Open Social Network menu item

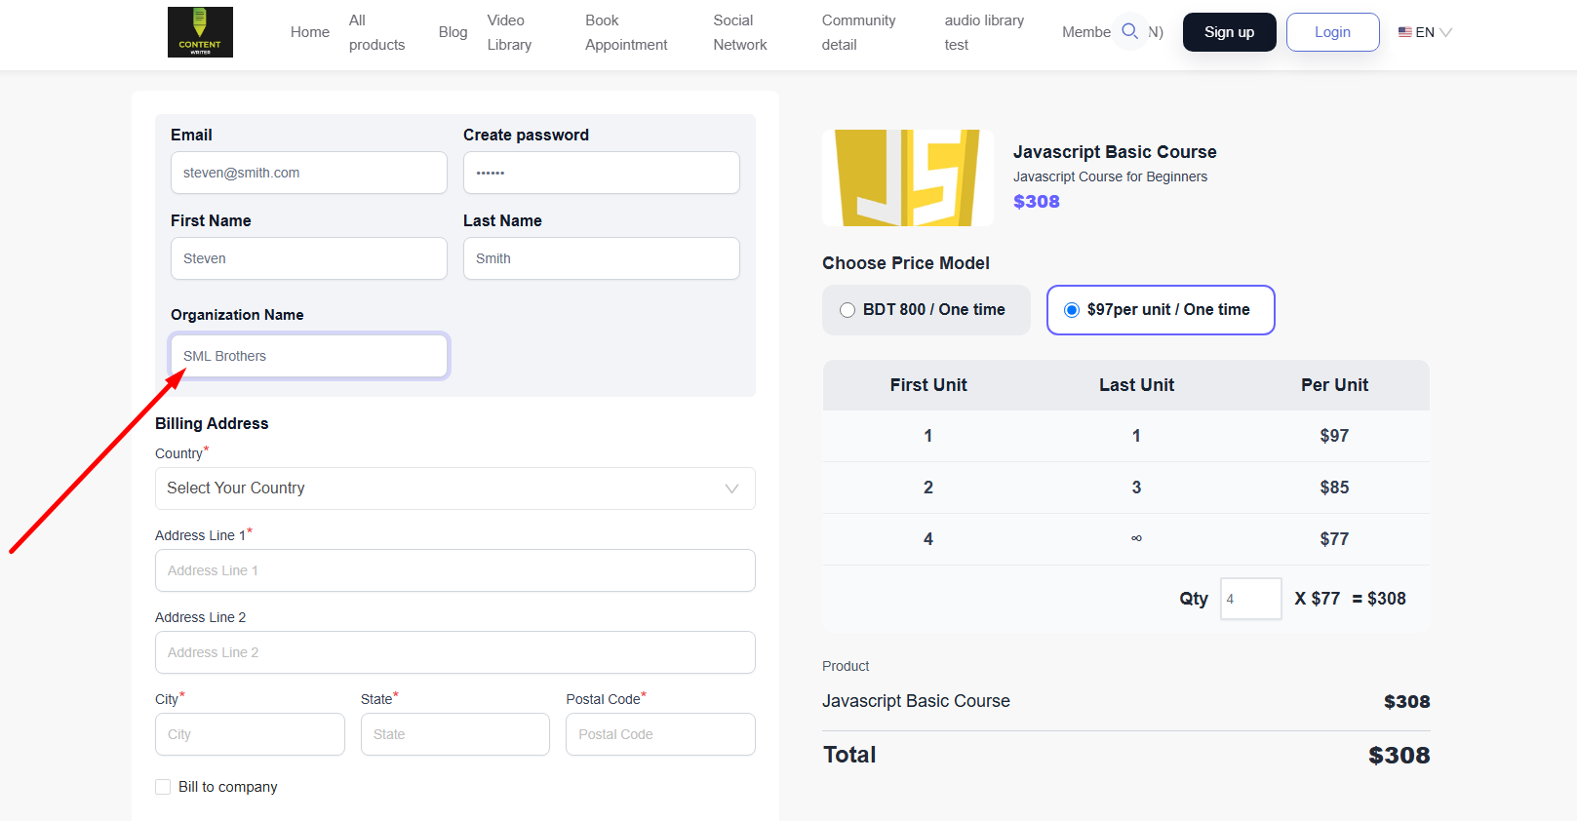click(x=740, y=32)
